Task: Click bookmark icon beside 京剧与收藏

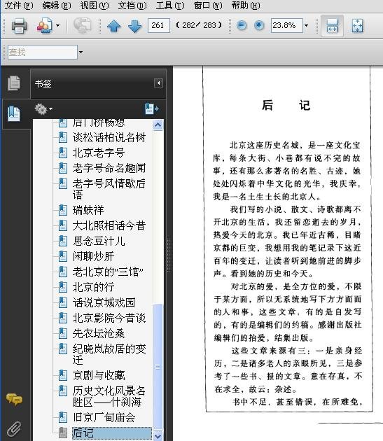Action: pyautogui.click(x=63, y=375)
